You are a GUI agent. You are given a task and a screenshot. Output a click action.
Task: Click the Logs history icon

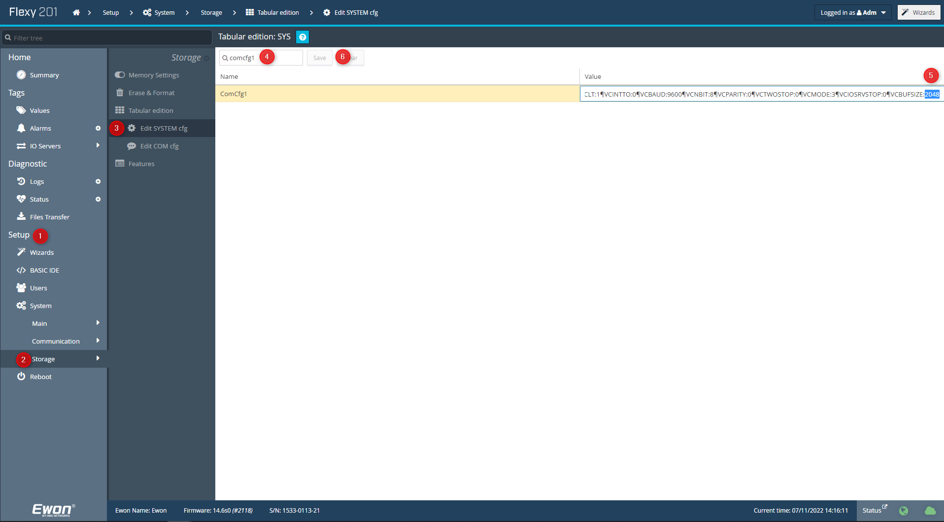click(21, 181)
